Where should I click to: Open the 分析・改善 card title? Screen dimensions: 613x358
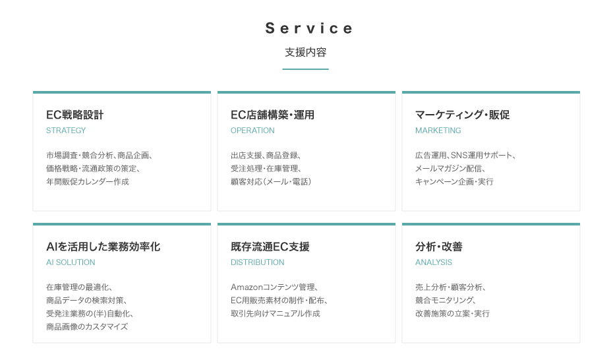(438, 247)
